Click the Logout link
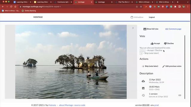Viewport: 191px width, 107px height. (152, 17)
